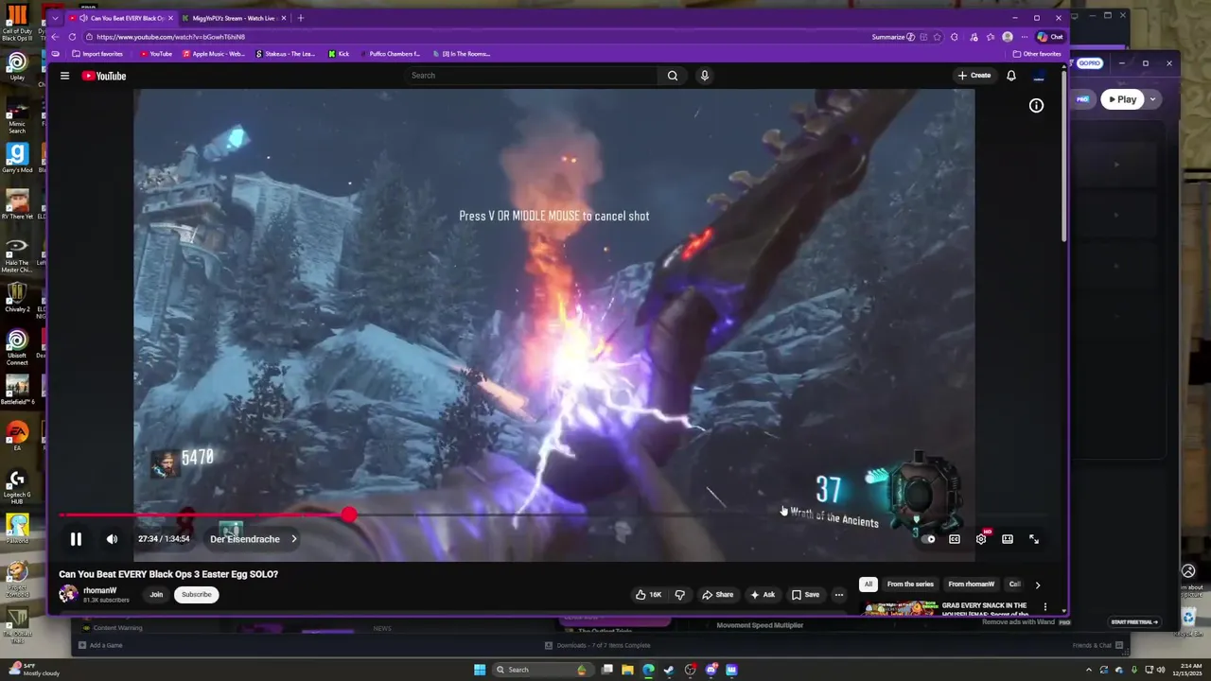
Task: Select the 'From rhomanW' chip
Action: [x=972, y=585]
